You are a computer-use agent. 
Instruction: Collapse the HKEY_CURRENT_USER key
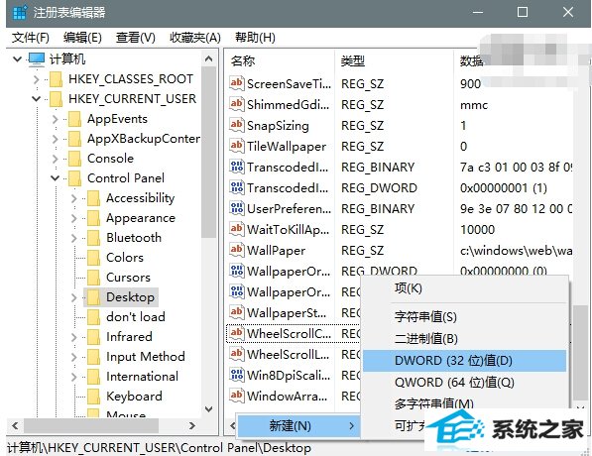point(36,99)
